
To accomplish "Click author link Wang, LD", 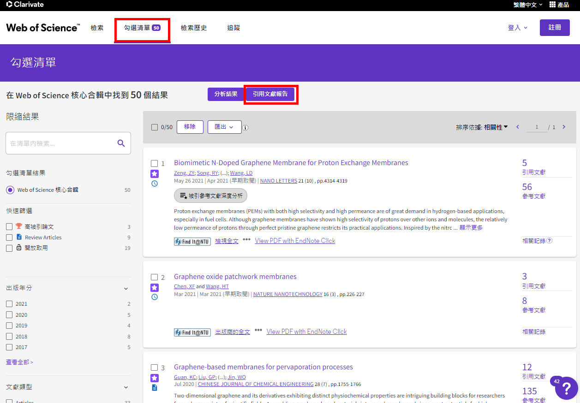I will coord(241,173).
